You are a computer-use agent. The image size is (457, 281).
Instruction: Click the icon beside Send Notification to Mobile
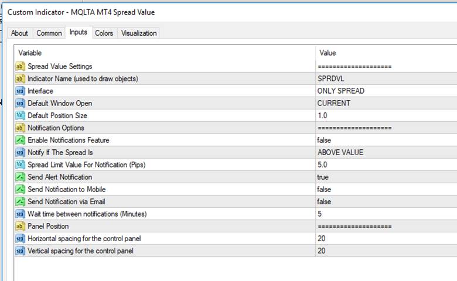[20, 189]
